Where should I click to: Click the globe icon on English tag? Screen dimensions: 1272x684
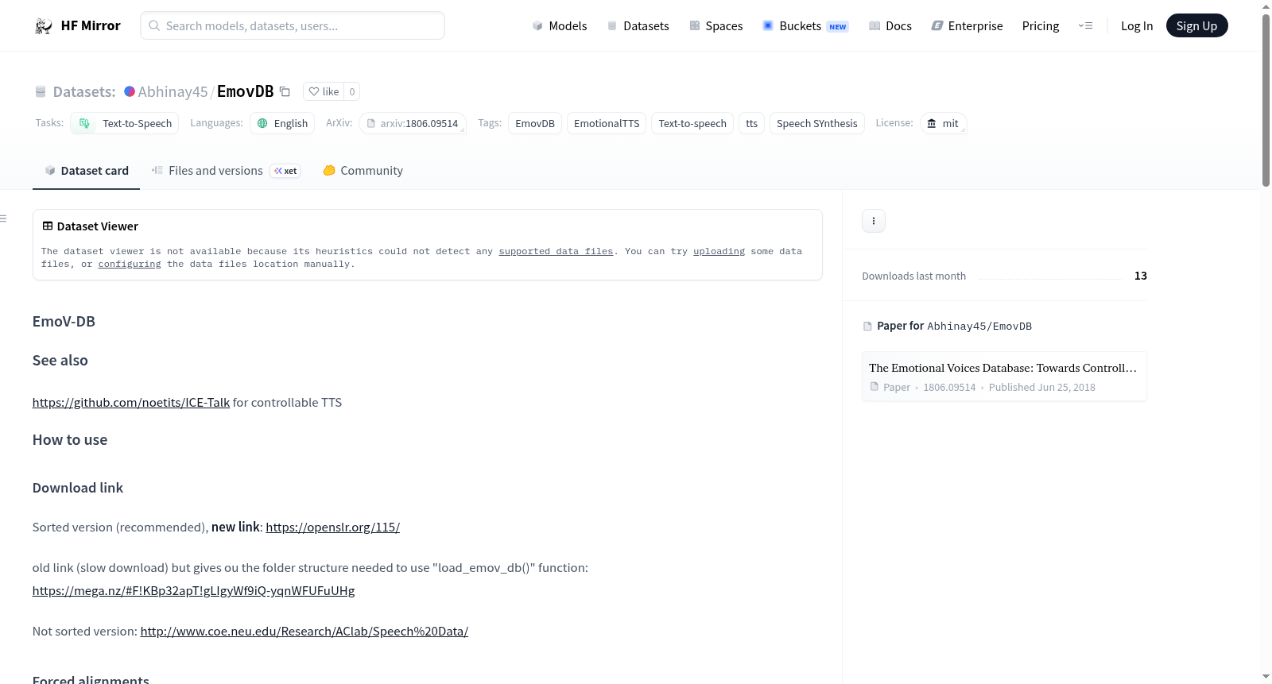pyautogui.click(x=262, y=123)
